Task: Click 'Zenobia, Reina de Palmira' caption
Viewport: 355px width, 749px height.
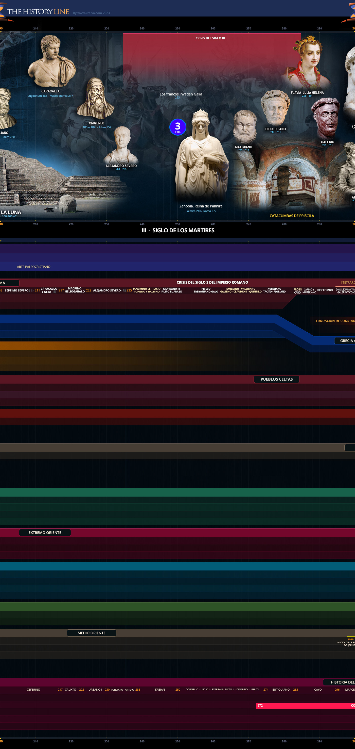Action: pyautogui.click(x=201, y=206)
